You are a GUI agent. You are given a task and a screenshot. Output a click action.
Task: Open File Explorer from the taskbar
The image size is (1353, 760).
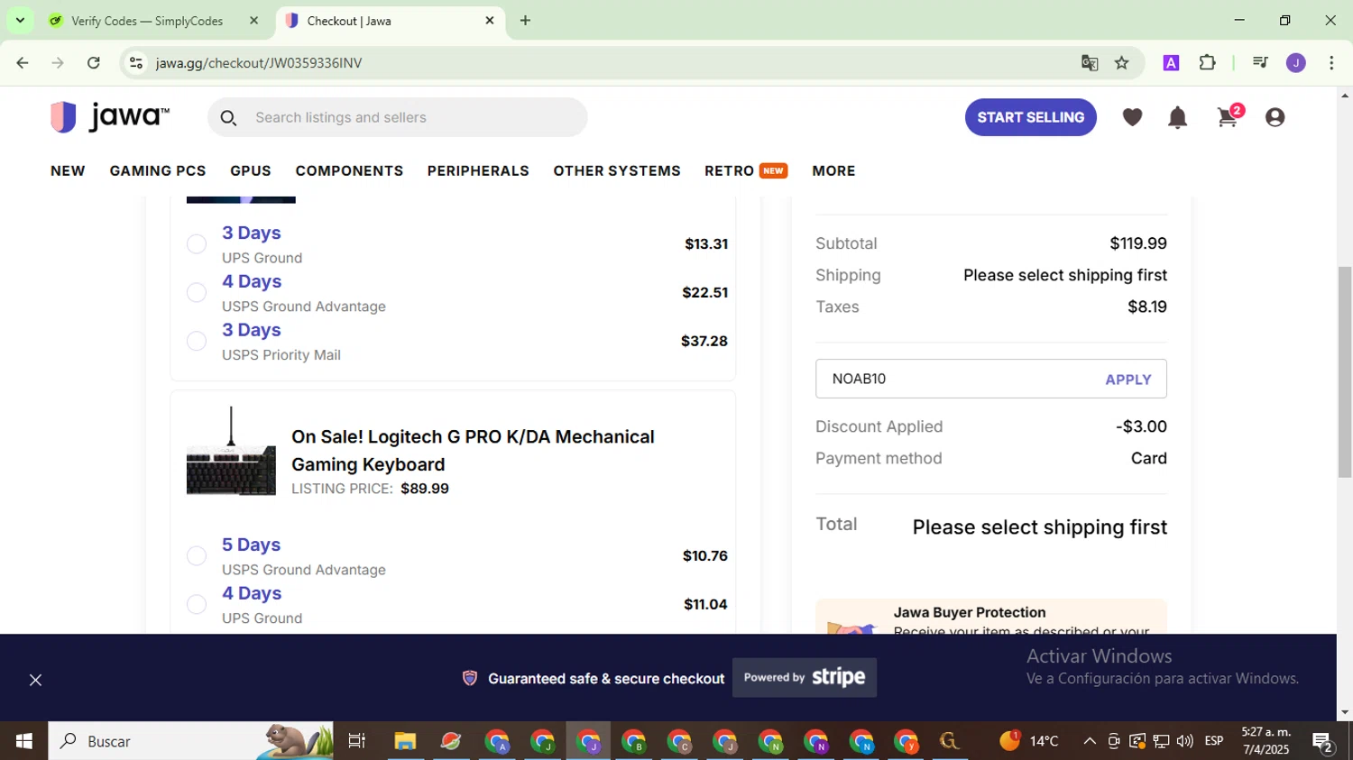coord(405,741)
